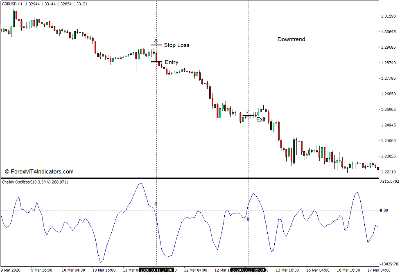Click the down arrow above the Stop Loss line
Screen dimensions: 400x274
156,40
